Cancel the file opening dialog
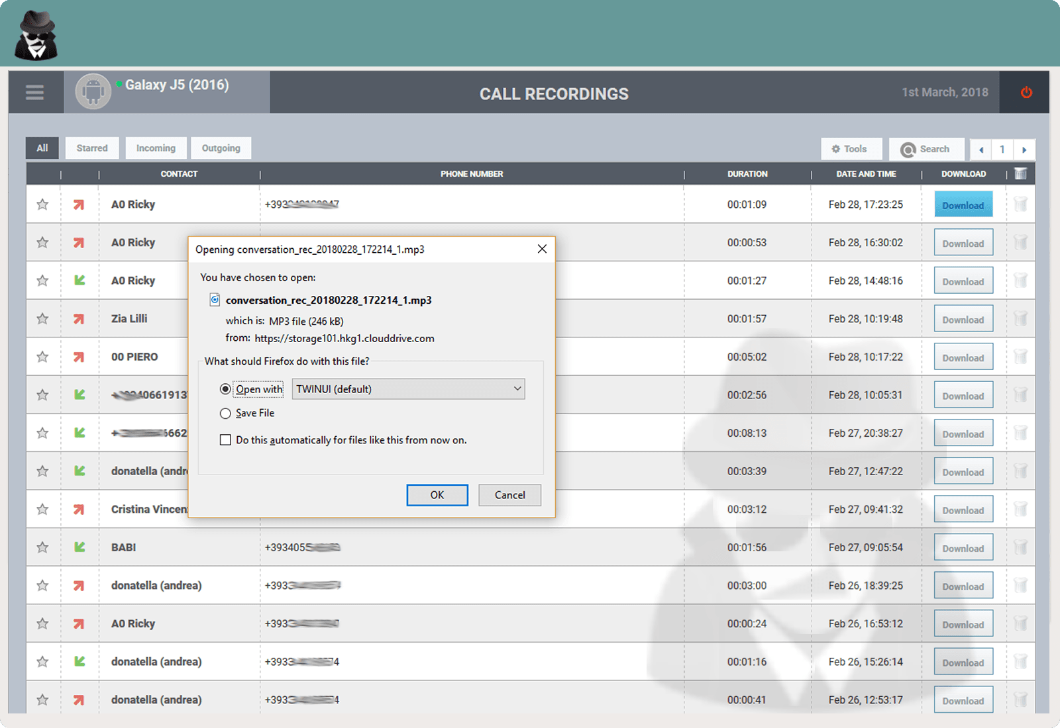Image resolution: width=1060 pixels, height=728 pixels. [x=509, y=495]
